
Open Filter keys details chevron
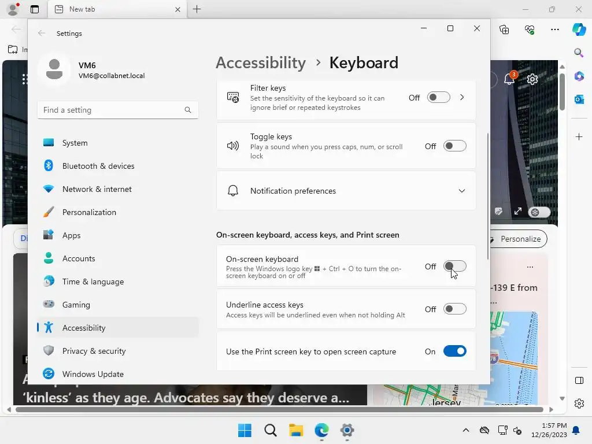tap(462, 97)
